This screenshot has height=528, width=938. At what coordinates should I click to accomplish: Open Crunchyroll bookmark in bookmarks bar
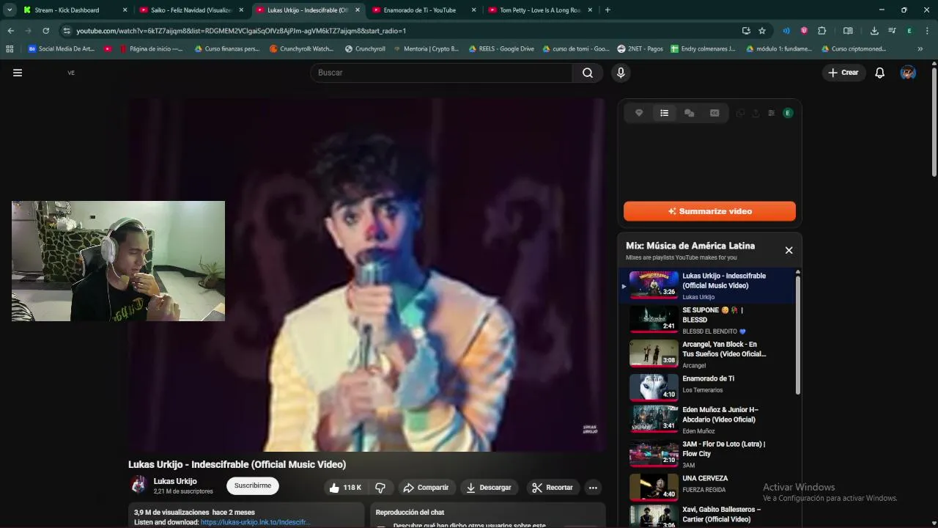pyautogui.click(x=365, y=49)
